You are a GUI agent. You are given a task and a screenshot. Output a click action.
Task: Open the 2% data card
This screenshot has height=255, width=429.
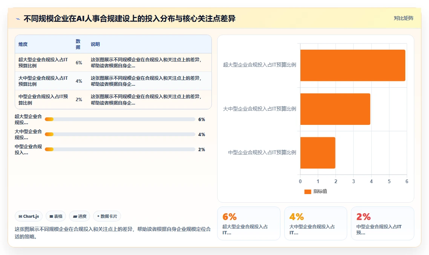pos(383,223)
